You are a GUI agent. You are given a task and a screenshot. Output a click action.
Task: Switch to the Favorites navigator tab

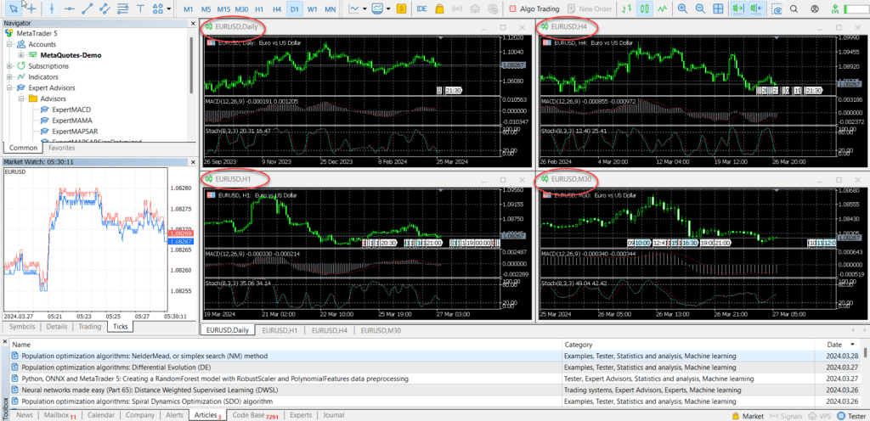[61, 148]
